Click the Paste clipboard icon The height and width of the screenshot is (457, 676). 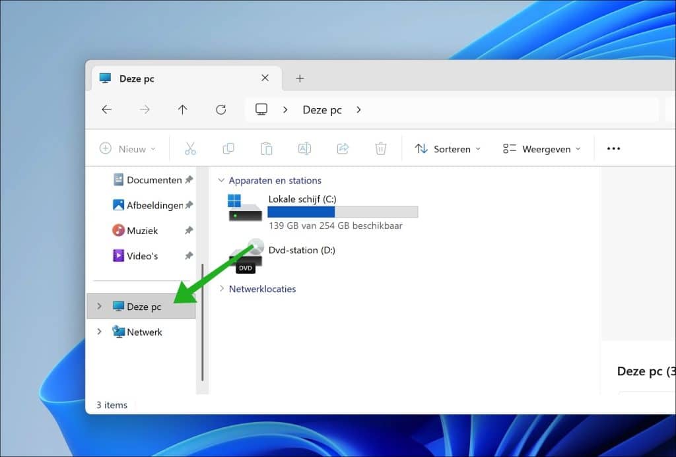266,149
